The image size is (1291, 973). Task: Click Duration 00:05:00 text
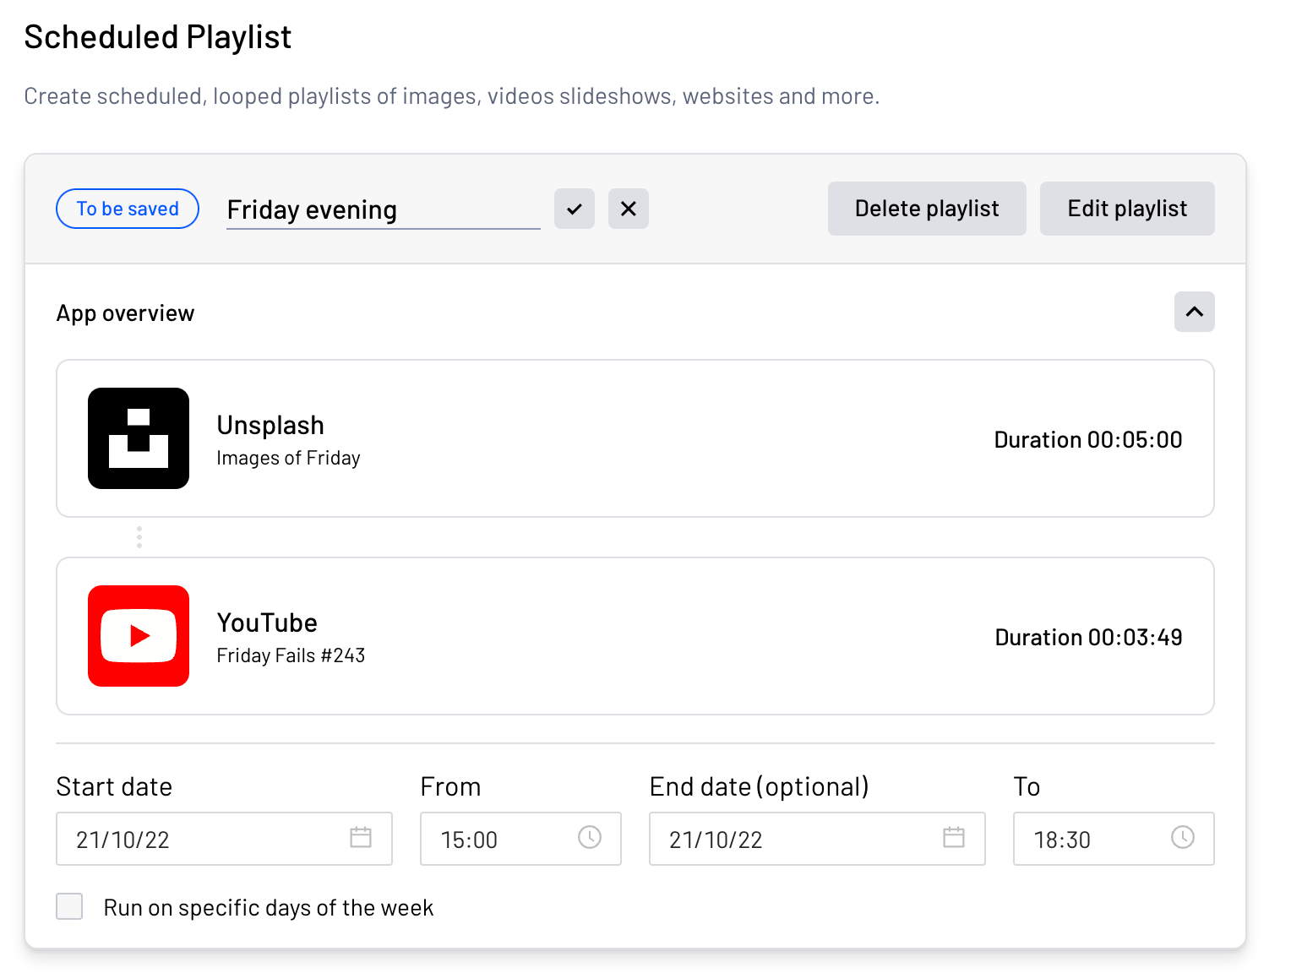click(1088, 439)
